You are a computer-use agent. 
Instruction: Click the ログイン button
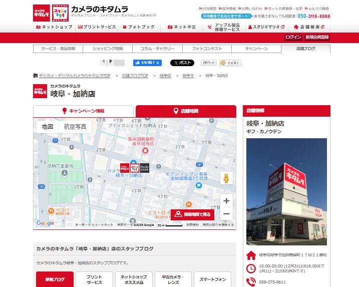pos(293,37)
